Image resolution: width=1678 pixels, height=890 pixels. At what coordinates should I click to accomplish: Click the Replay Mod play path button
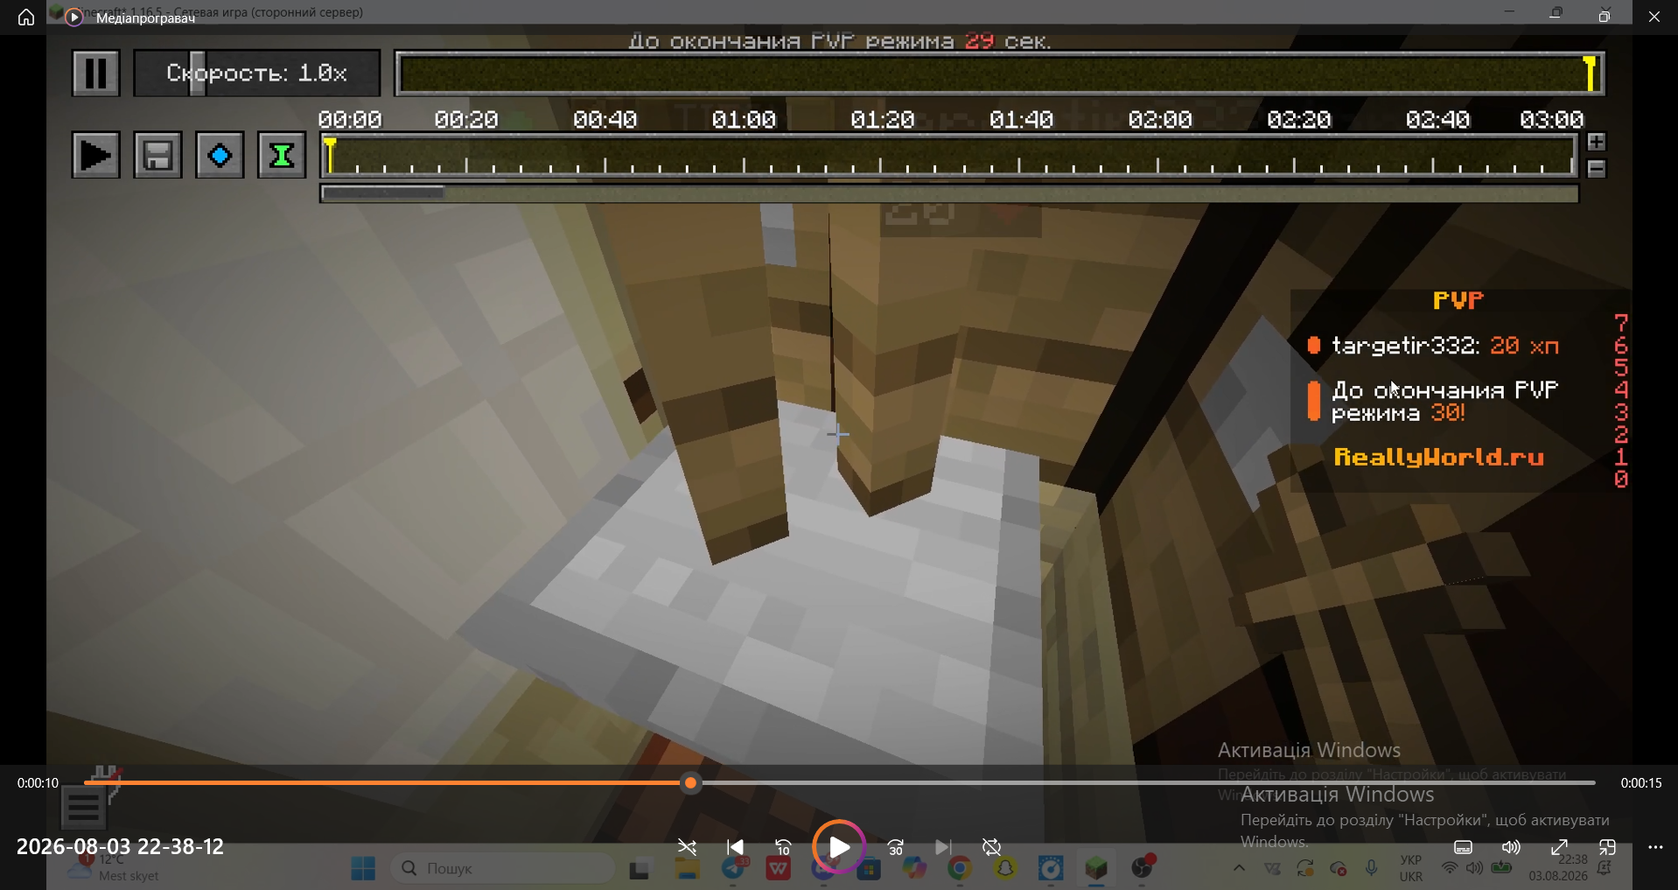pos(95,156)
